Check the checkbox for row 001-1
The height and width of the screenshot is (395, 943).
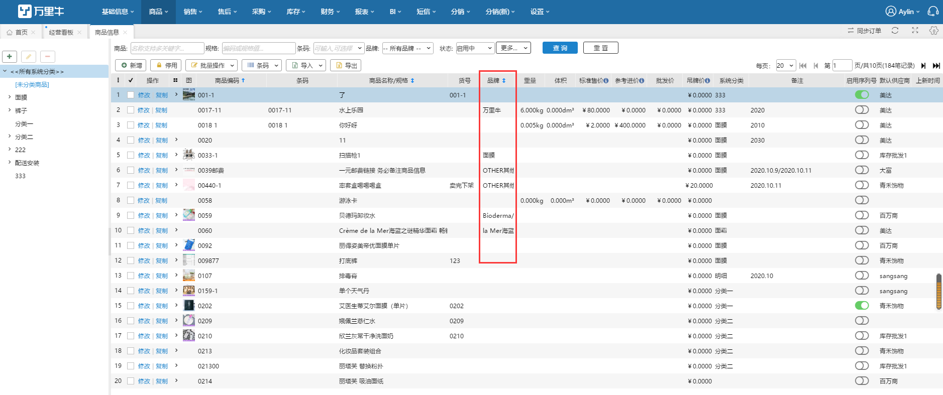click(x=131, y=95)
